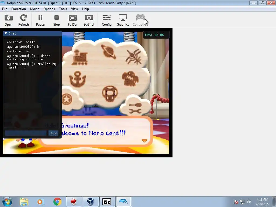Pause emulation with the Pause button
The image size is (276, 207).
point(40,20)
